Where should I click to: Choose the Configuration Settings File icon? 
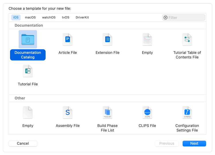[x=187, y=113]
